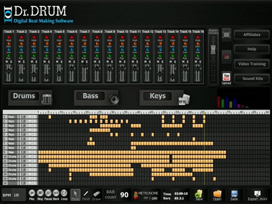Click timeline ruler at bar 20
Image resolution: width=272 pixels, height=204 pixels.
tap(87, 112)
